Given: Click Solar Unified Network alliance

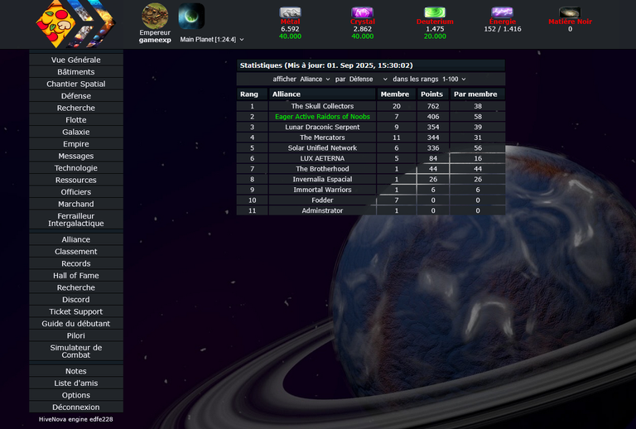Looking at the screenshot, I should pyautogui.click(x=322, y=148).
